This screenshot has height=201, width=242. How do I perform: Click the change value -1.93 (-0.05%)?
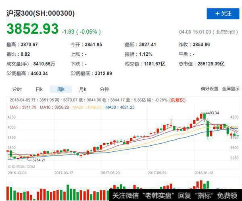81,32
